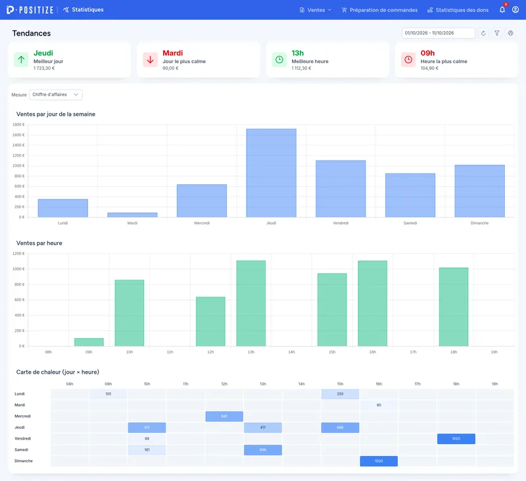
Task: Click the "Ventes par heure" chart title
Action: (39, 243)
